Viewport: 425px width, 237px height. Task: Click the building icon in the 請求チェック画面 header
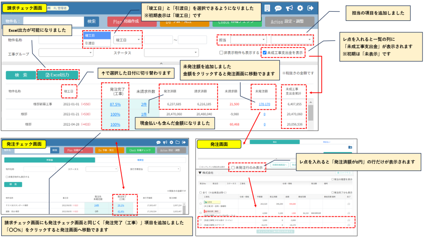pyautogui.click(x=267, y=8)
